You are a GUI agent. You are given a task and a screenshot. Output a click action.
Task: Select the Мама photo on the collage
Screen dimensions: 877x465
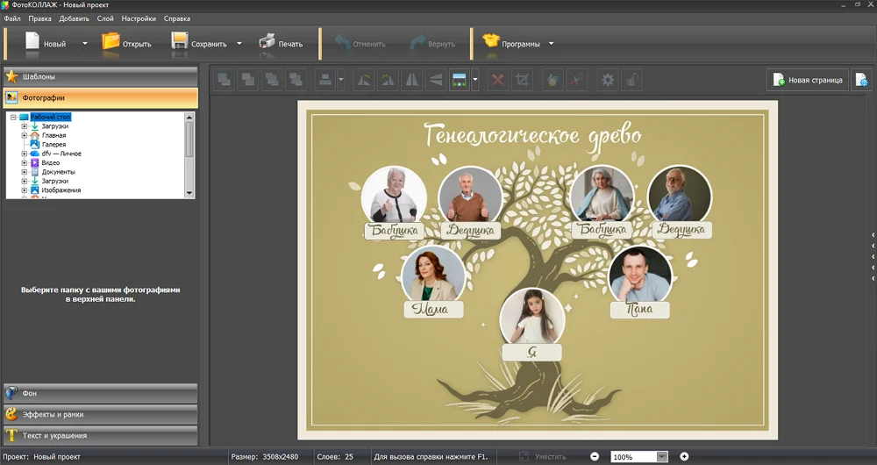(433, 274)
